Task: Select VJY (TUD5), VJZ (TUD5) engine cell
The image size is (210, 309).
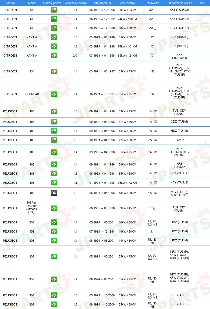Action: [x=179, y=194]
